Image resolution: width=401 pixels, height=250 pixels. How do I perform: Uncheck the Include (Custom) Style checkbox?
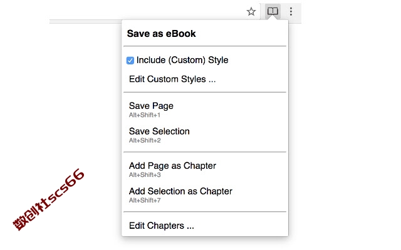[130, 61]
